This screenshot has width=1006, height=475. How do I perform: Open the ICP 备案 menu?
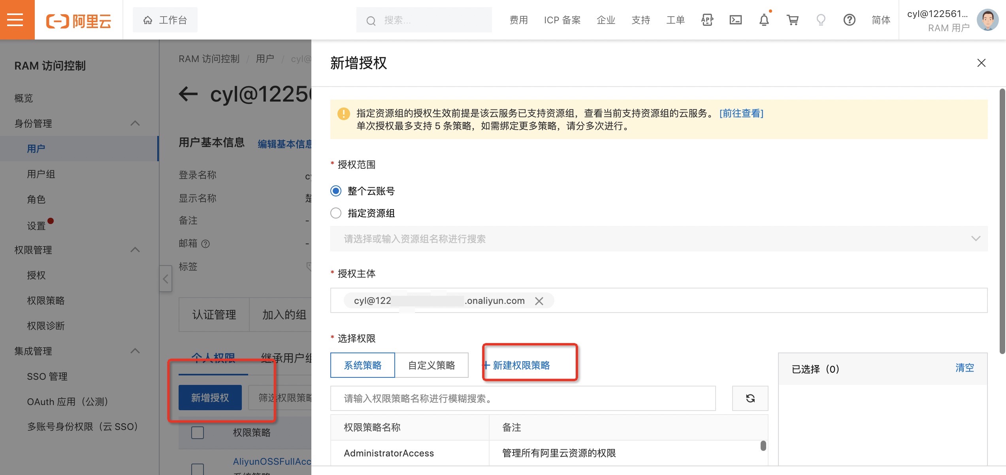(x=562, y=20)
